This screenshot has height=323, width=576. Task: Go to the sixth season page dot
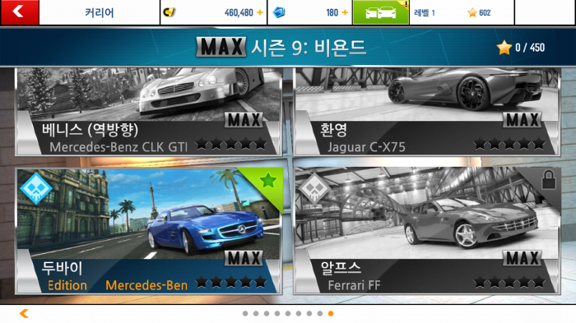pos(299,313)
